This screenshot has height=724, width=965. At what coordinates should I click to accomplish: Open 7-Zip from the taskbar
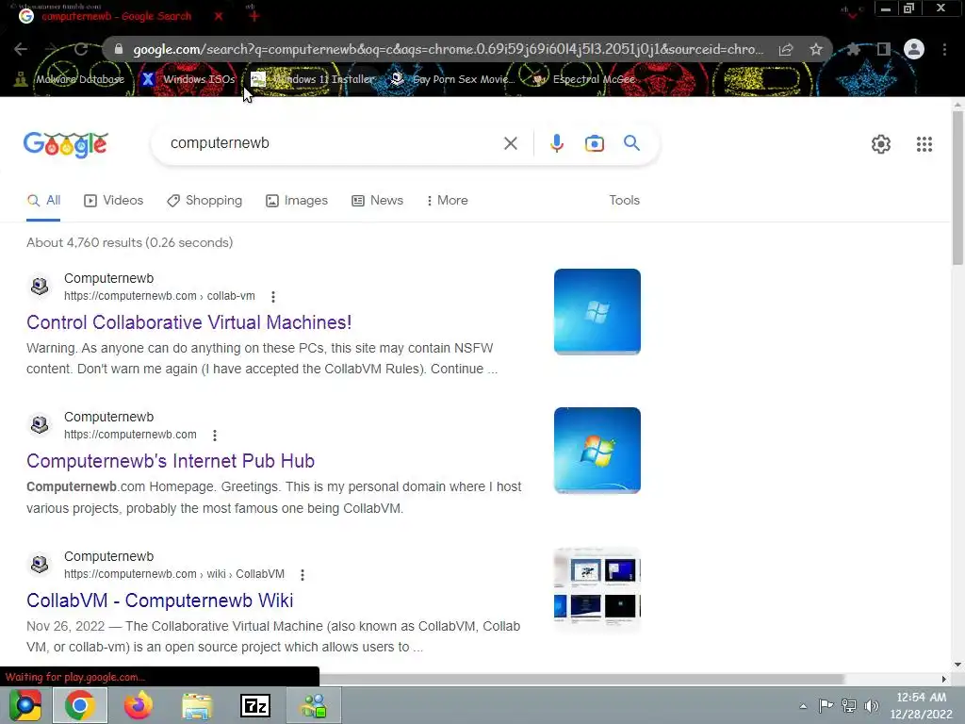coord(254,705)
